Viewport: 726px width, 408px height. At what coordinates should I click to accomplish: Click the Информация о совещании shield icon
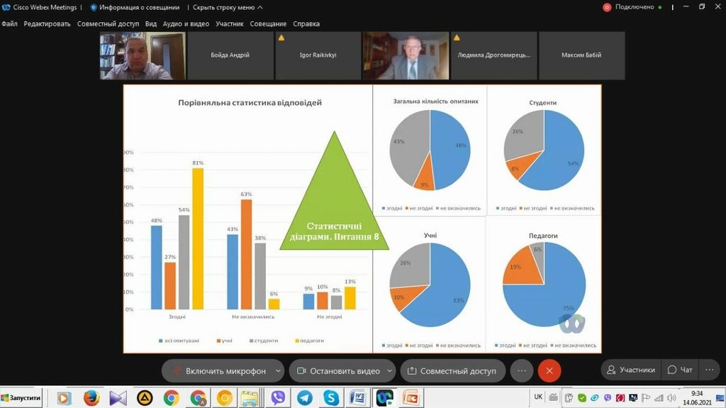point(94,7)
